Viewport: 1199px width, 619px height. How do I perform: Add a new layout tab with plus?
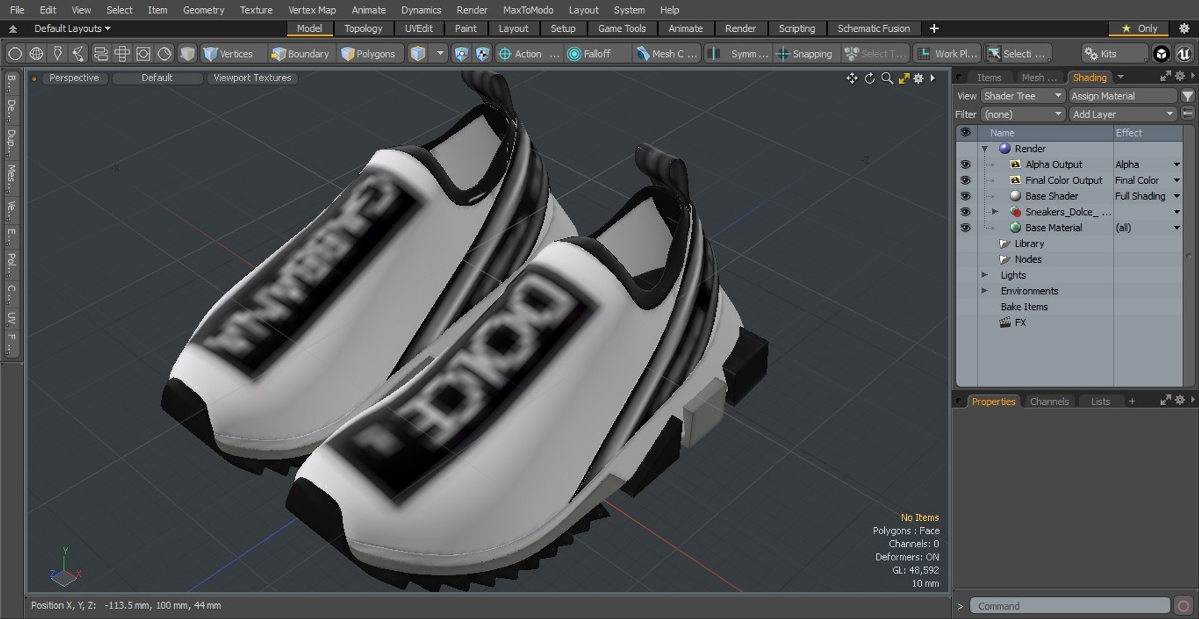click(x=934, y=28)
